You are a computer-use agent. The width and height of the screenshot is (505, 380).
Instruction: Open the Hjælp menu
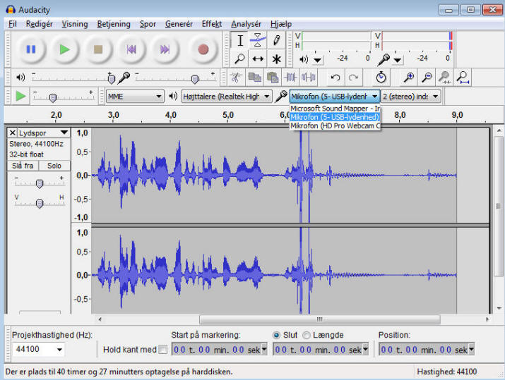click(x=281, y=24)
